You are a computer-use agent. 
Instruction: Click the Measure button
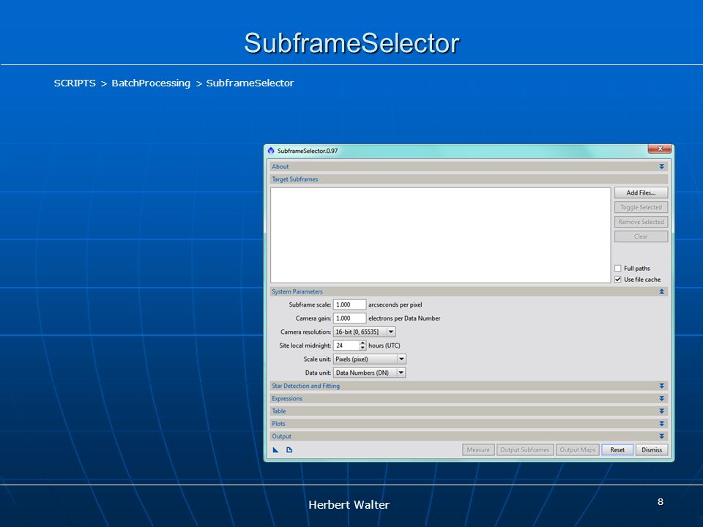coord(478,450)
